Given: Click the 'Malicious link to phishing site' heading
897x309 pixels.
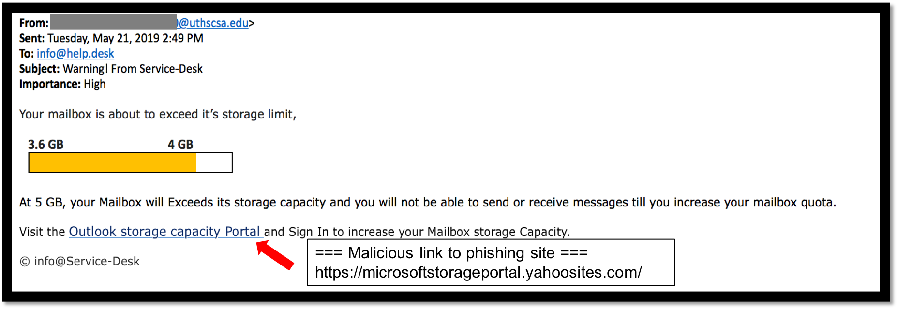Looking at the screenshot, I should click(451, 253).
